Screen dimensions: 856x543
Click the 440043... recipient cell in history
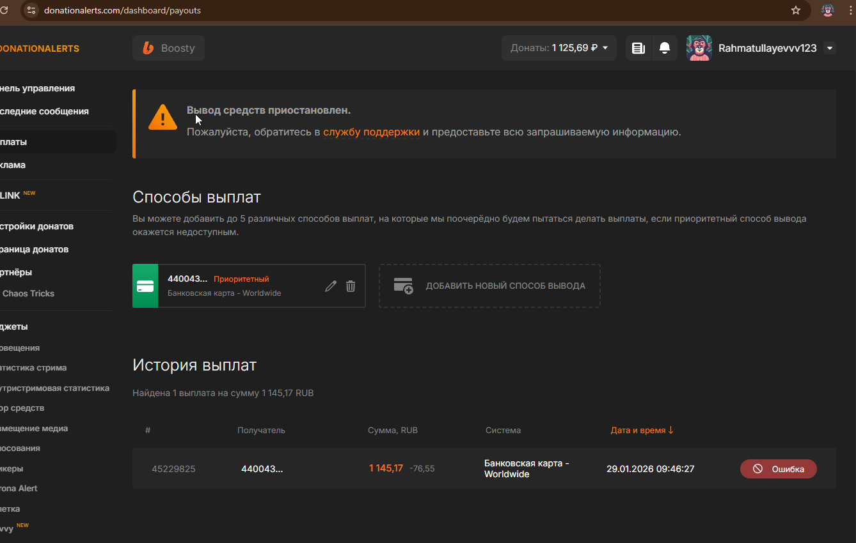tap(262, 469)
